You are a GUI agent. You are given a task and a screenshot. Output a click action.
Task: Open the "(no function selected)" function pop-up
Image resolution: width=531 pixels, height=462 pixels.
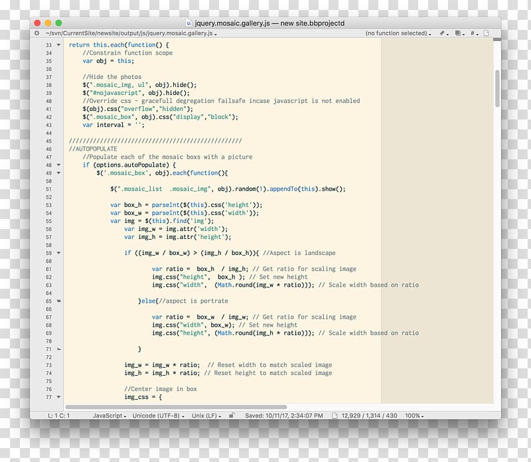click(398, 33)
